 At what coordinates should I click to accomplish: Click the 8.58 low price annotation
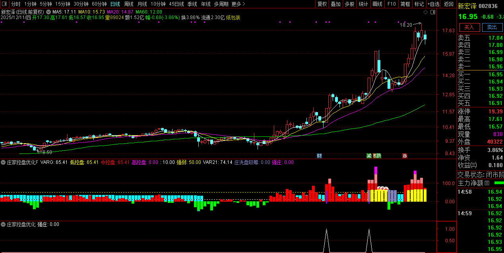tap(47, 152)
